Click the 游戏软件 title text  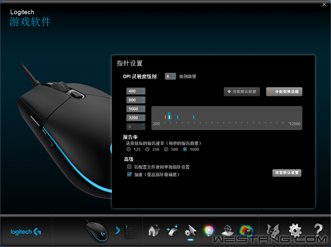point(30,22)
